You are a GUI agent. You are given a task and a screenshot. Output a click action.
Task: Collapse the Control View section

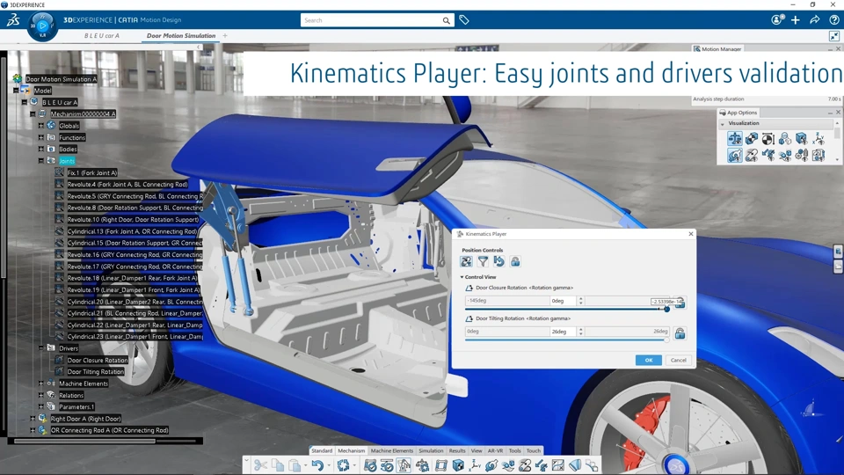(462, 277)
